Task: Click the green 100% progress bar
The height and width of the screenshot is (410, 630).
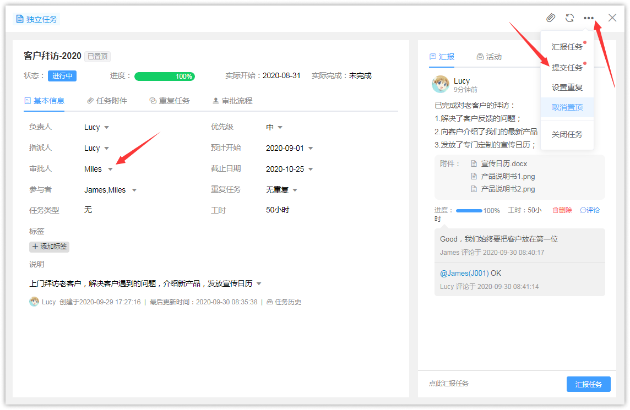Action: click(164, 76)
